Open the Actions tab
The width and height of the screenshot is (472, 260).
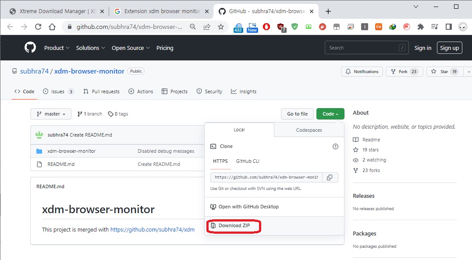click(141, 91)
